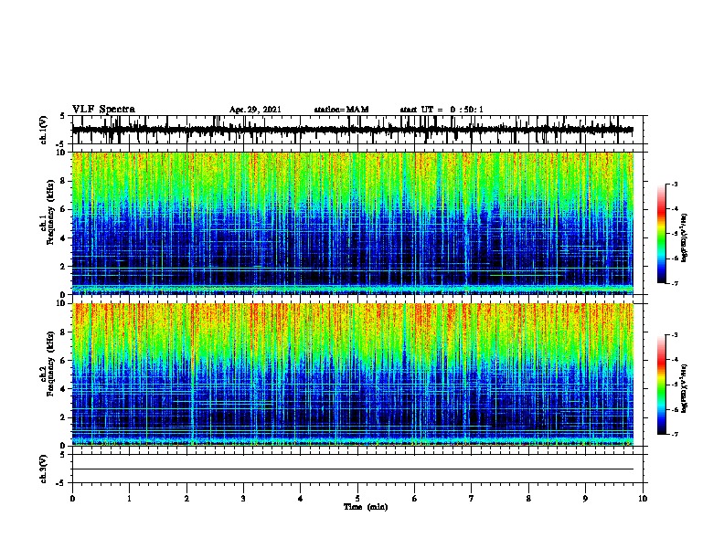Click the flat ch.3 voltage trace line

[353, 469]
